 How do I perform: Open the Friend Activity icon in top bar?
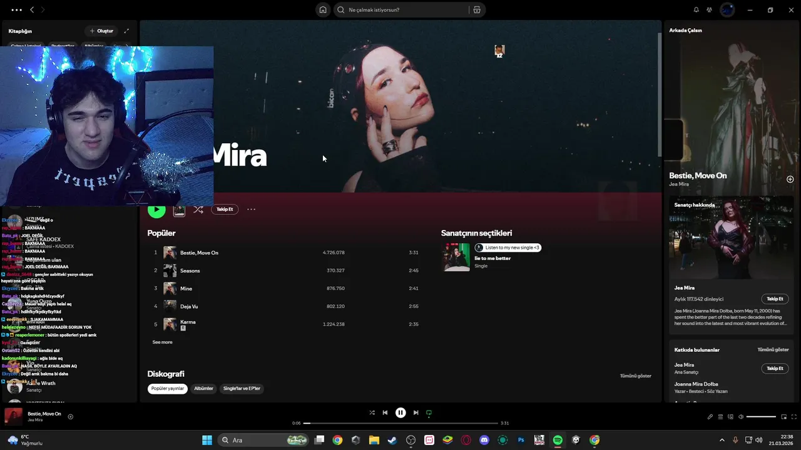click(x=710, y=10)
